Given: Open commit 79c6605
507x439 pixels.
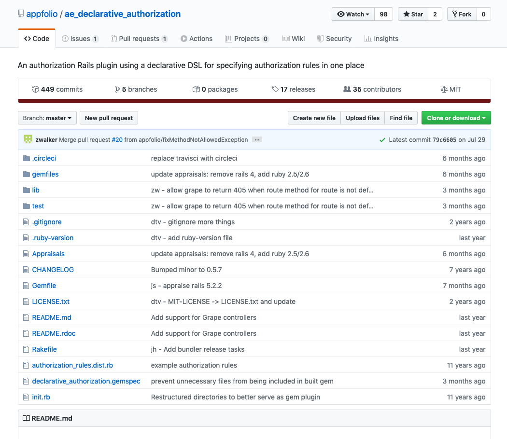Looking at the screenshot, I should coord(444,140).
